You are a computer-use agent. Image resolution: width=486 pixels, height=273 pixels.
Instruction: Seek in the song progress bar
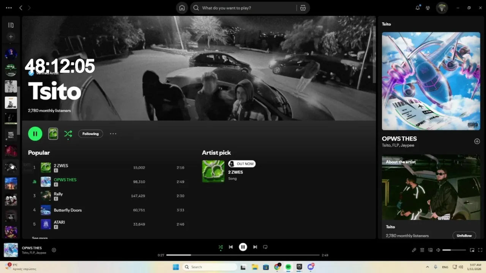[x=243, y=255]
